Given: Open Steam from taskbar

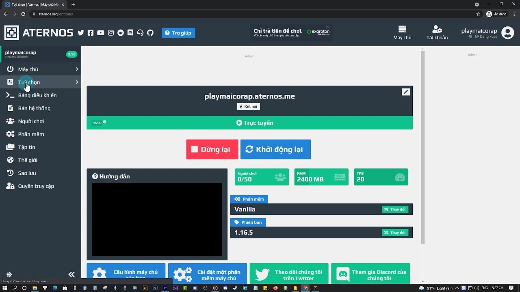Looking at the screenshot, I should coord(236,288).
